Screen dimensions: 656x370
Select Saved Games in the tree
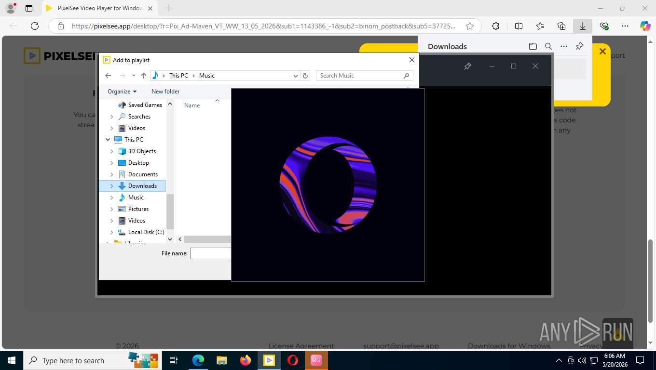pyautogui.click(x=140, y=105)
